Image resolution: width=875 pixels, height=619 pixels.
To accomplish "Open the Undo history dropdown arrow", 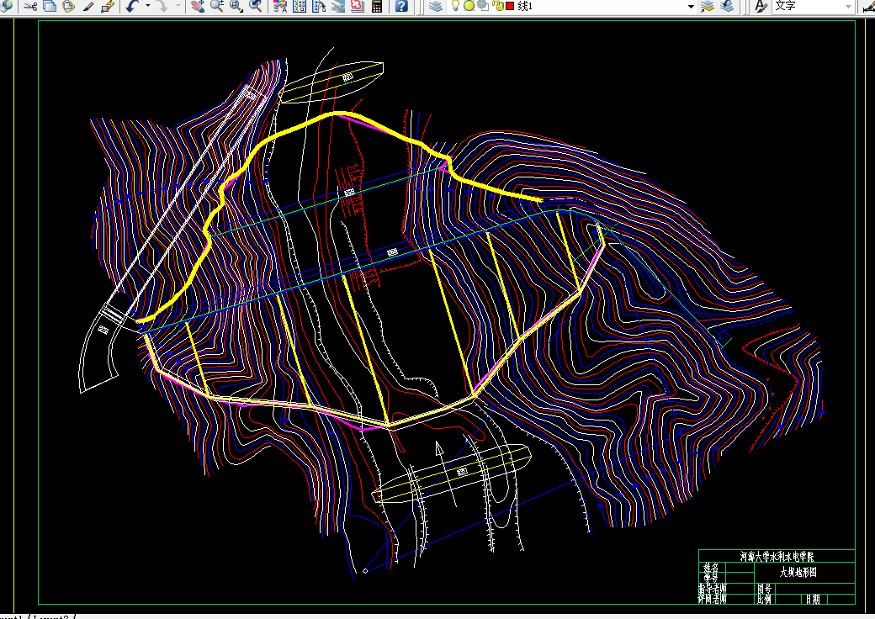I will coord(148,6).
